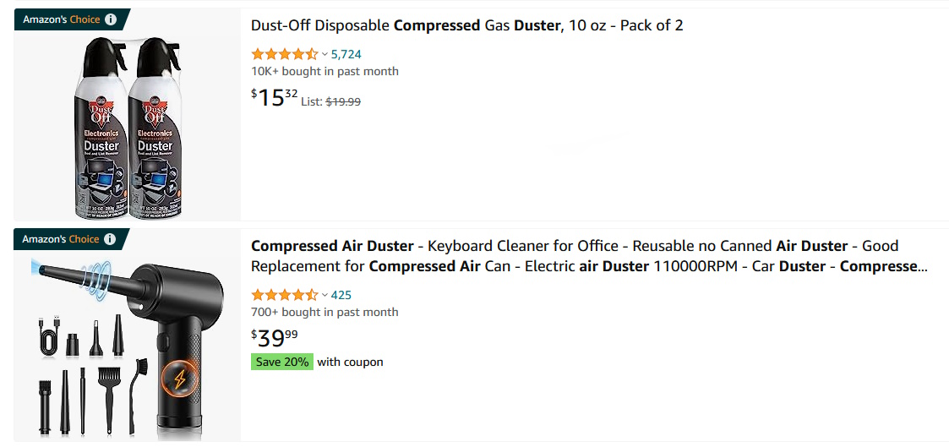Expand rating breakdown arrow beside 425 reviews
Image resolution: width=949 pixels, height=447 pixels.
pos(325,295)
